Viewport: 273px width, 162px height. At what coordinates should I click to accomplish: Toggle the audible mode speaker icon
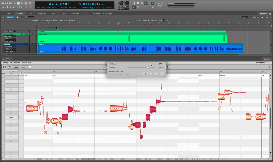pyautogui.click(x=145, y=3)
